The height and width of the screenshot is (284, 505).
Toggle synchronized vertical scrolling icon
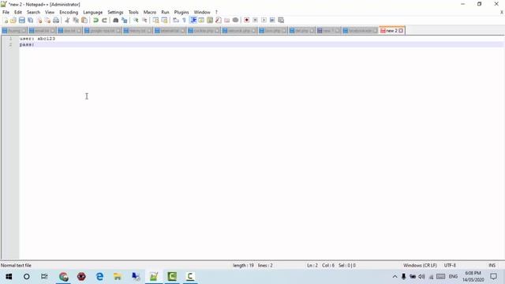155,21
